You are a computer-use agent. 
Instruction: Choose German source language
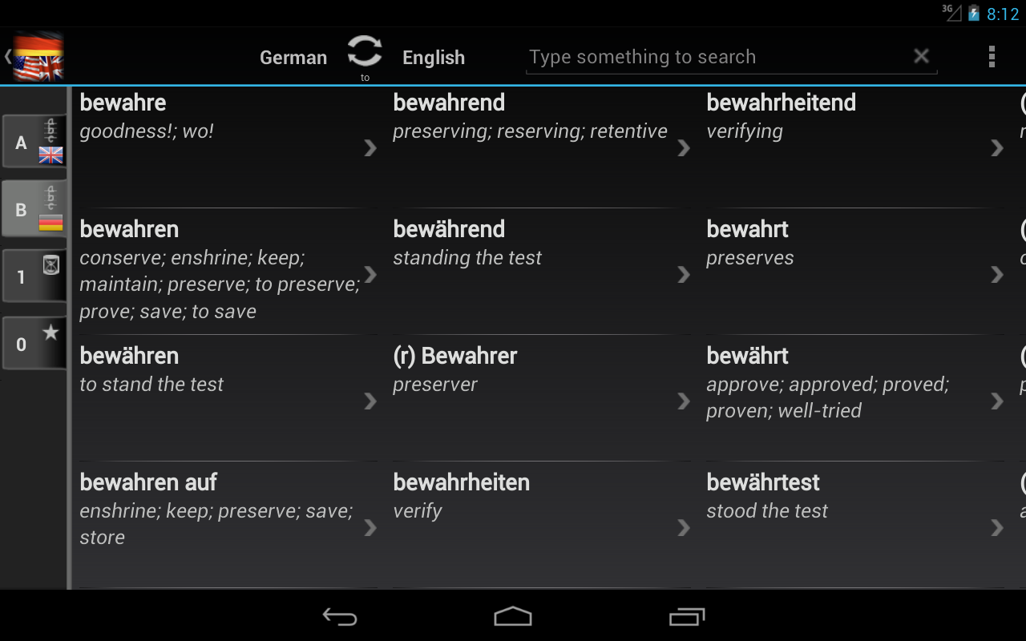pyautogui.click(x=293, y=58)
